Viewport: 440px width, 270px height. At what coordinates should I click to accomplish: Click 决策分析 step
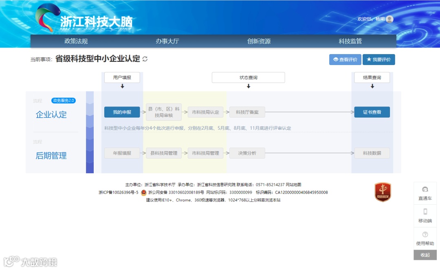tap(247, 153)
